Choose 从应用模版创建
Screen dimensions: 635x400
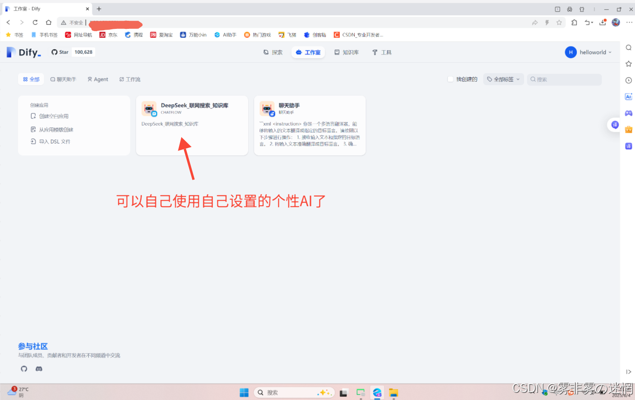click(52, 129)
